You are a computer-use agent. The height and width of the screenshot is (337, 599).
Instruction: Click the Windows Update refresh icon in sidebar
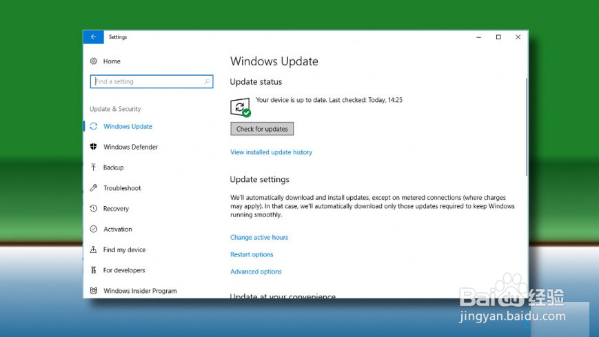(x=94, y=127)
